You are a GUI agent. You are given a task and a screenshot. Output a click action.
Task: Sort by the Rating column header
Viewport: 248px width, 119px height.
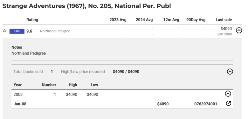[32, 20]
